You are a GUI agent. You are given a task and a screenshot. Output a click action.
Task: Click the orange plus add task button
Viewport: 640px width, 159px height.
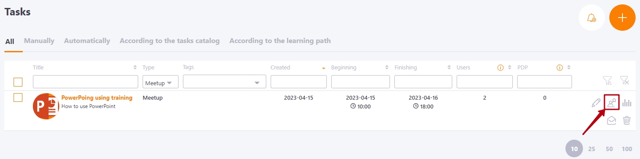pyautogui.click(x=622, y=18)
